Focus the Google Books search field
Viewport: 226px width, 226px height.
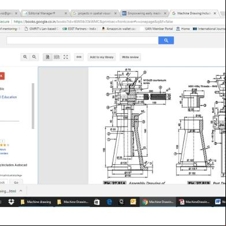[83, 40]
